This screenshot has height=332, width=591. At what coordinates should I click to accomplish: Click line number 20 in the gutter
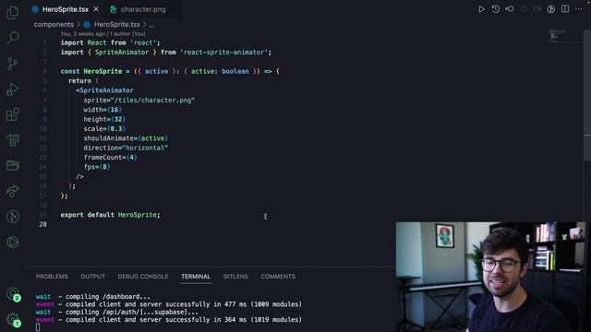(x=42, y=224)
